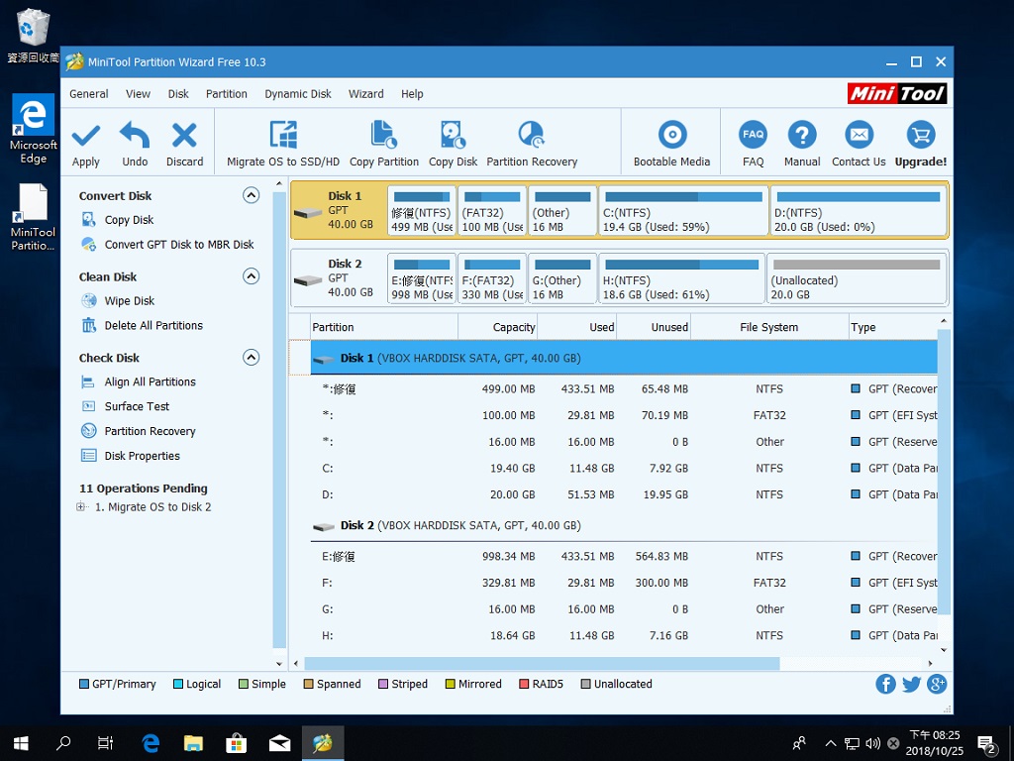The image size is (1014, 761).
Task: Select Copy Disk in the left panel
Action: click(x=130, y=220)
